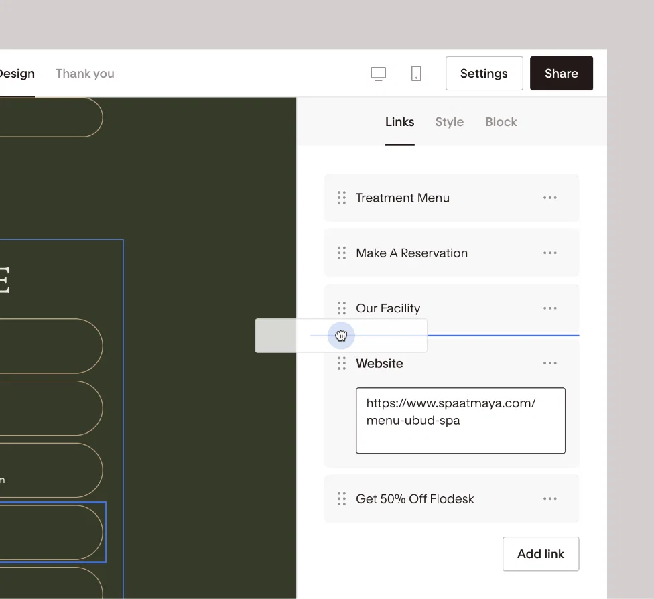Open the Thank you tab
Image resolution: width=654 pixels, height=599 pixels.
click(84, 74)
